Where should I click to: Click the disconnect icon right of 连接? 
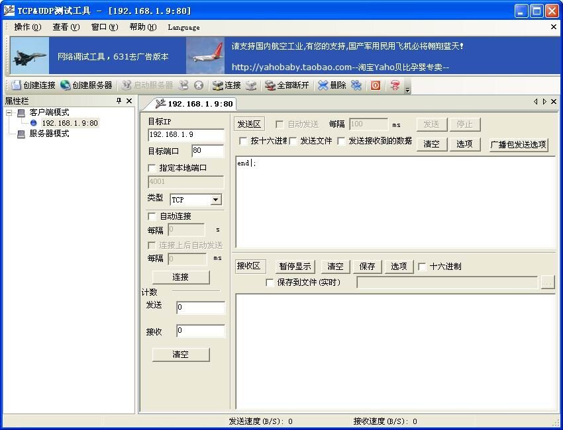251,85
